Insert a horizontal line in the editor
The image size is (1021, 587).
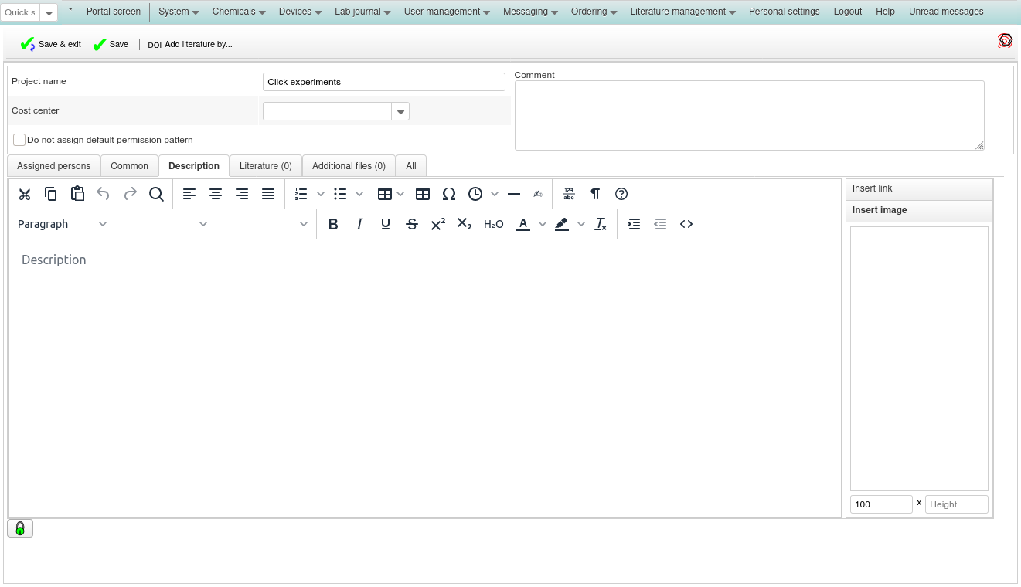(514, 194)
